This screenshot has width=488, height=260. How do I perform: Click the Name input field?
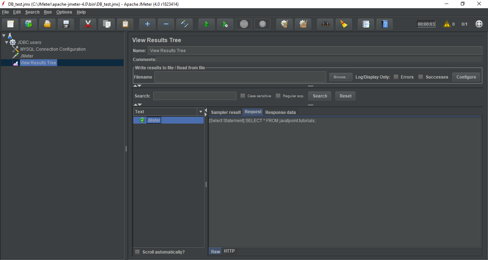click(315, 50)
